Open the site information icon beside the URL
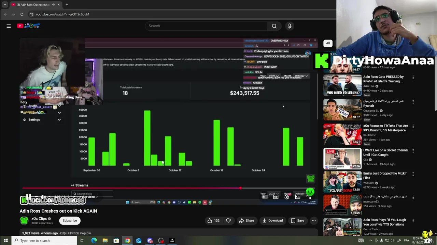 click(x=31, y=14)
